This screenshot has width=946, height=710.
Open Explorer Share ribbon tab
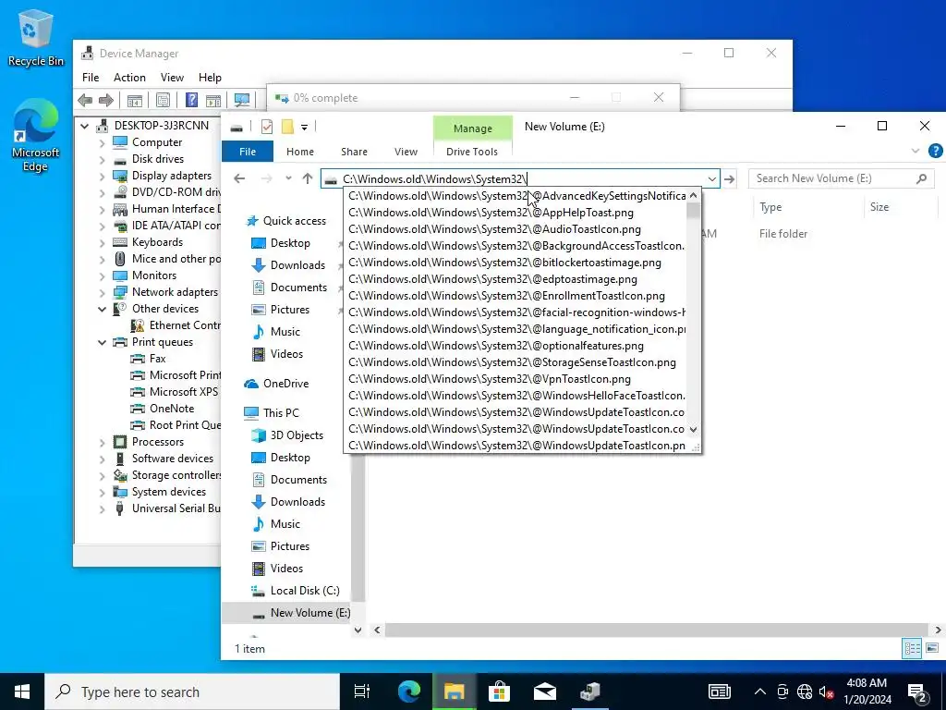tap(354, 152)
